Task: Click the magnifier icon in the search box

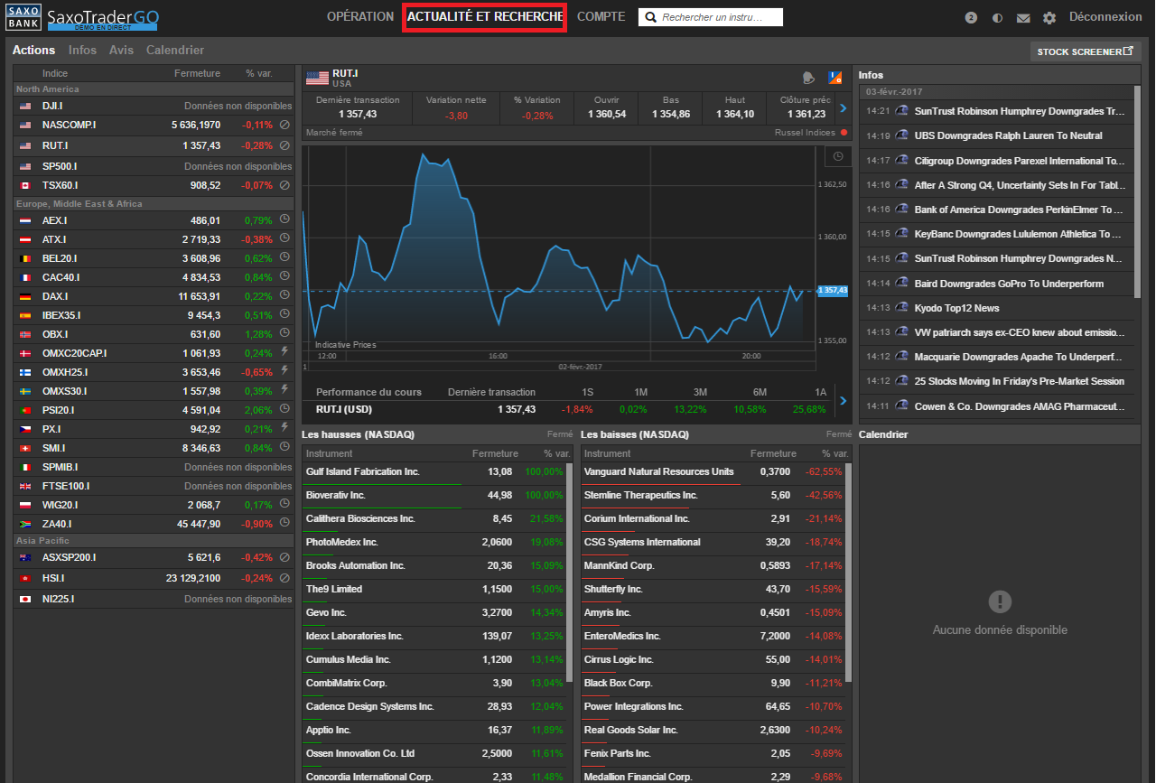Action: pos(651,17)
